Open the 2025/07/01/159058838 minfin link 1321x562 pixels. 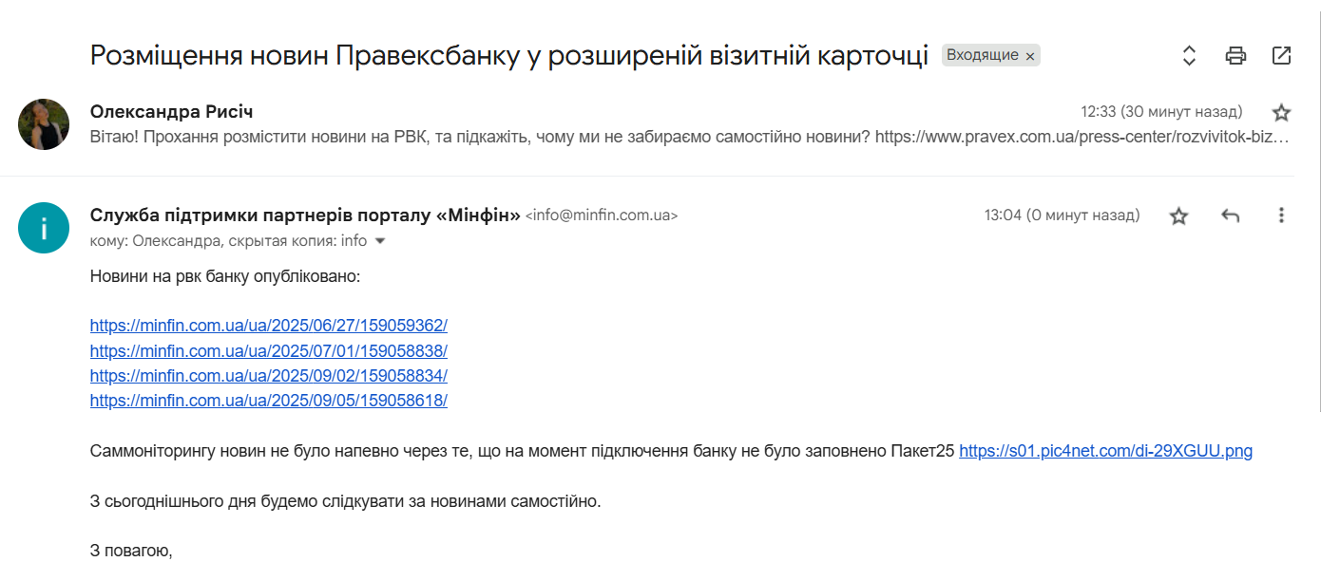(x=269, y=350)
